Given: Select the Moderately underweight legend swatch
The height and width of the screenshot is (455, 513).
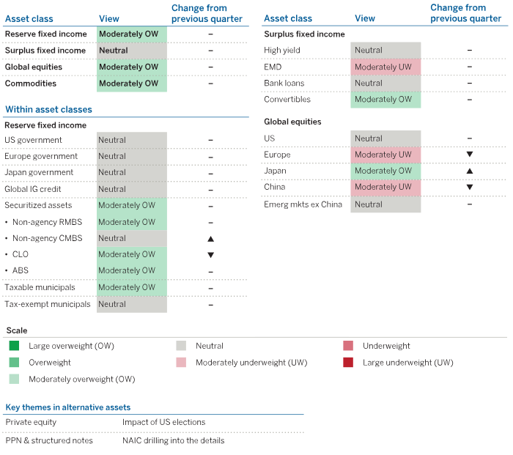Looking at the screenshot, I should tap(181, 363).
